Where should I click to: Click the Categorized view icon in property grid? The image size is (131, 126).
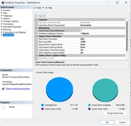coord(36,16)
